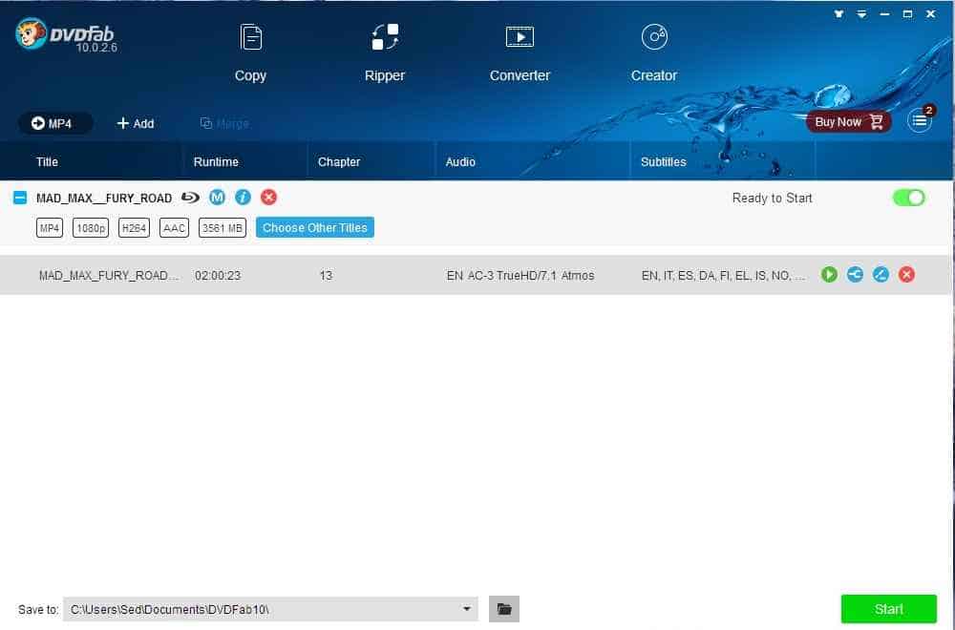The height and width of the screenshot is (630, 955).
Task: Close the DVDFab window
Action: (930, 13)
